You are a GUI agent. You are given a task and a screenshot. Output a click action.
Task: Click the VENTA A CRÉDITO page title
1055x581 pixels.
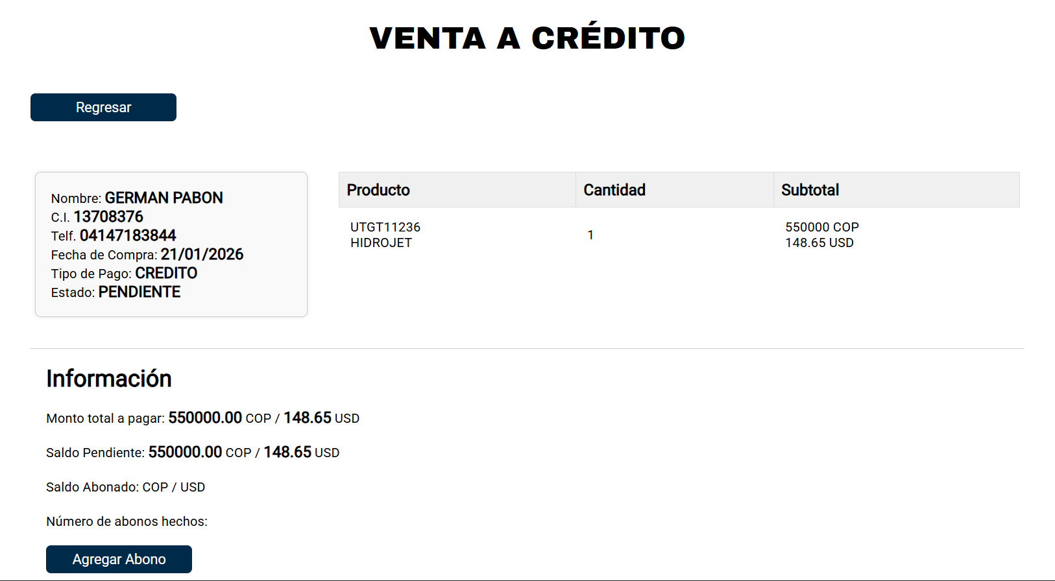(527, 38)
